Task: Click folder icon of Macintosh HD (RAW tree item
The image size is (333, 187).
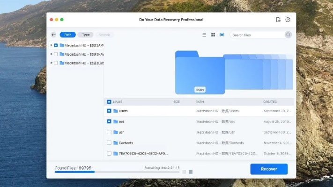Action: [x=61, y=54]
